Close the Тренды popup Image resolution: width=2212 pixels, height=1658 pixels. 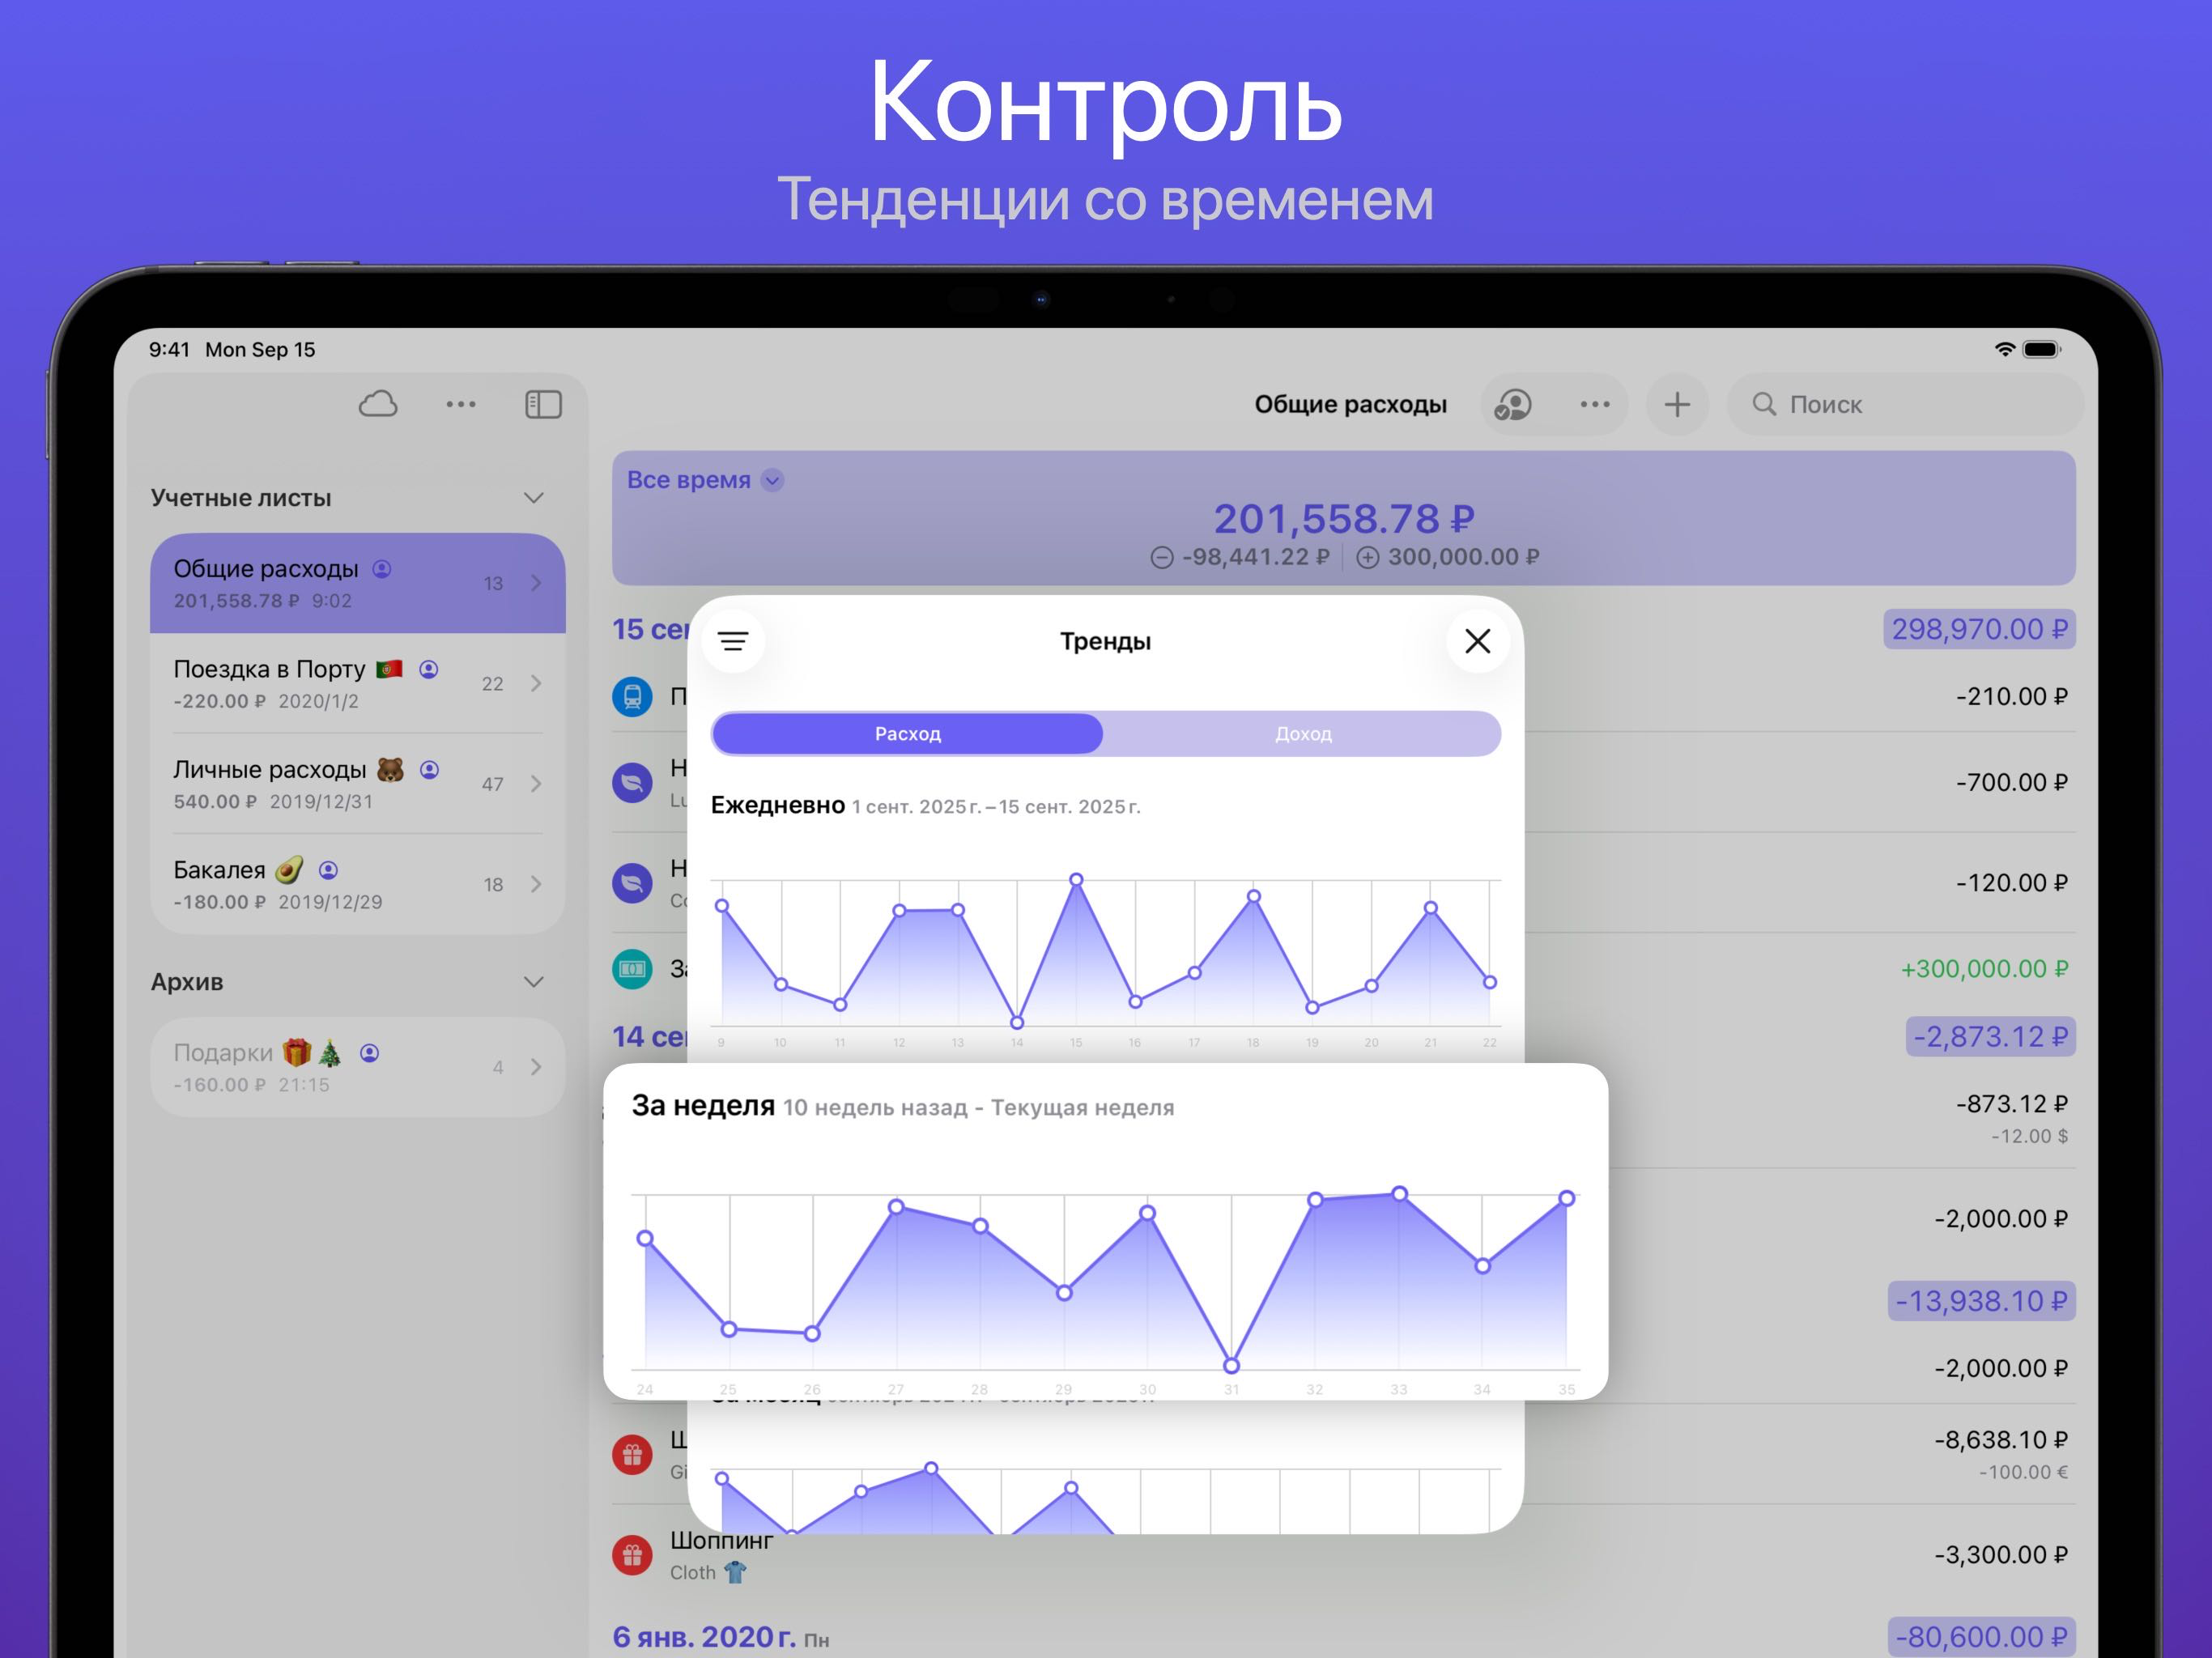point(1477,641)
